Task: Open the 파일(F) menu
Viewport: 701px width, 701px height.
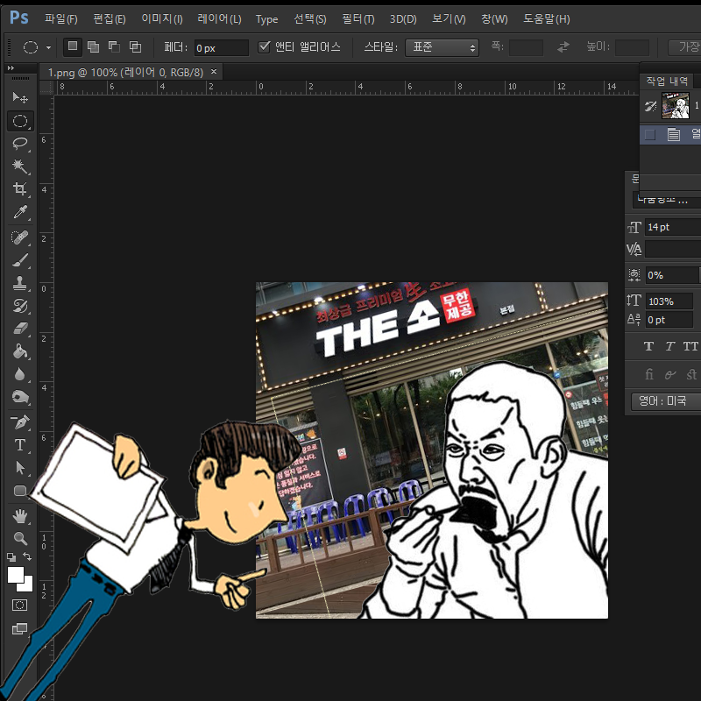Action: coord(60,18)
